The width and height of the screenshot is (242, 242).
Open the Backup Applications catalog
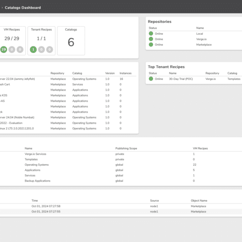[38, 181]
